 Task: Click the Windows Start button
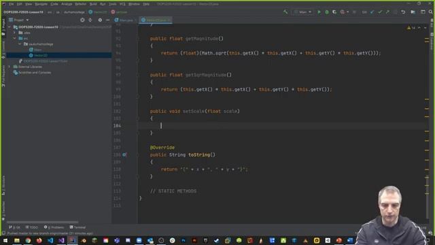[5, 240]
